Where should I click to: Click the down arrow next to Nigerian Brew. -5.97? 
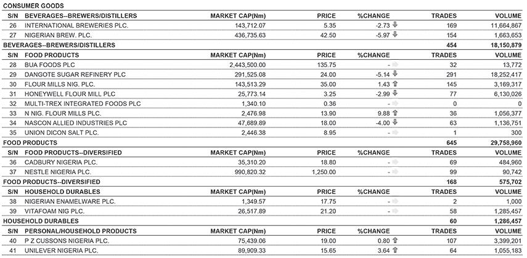click(395, 35)
